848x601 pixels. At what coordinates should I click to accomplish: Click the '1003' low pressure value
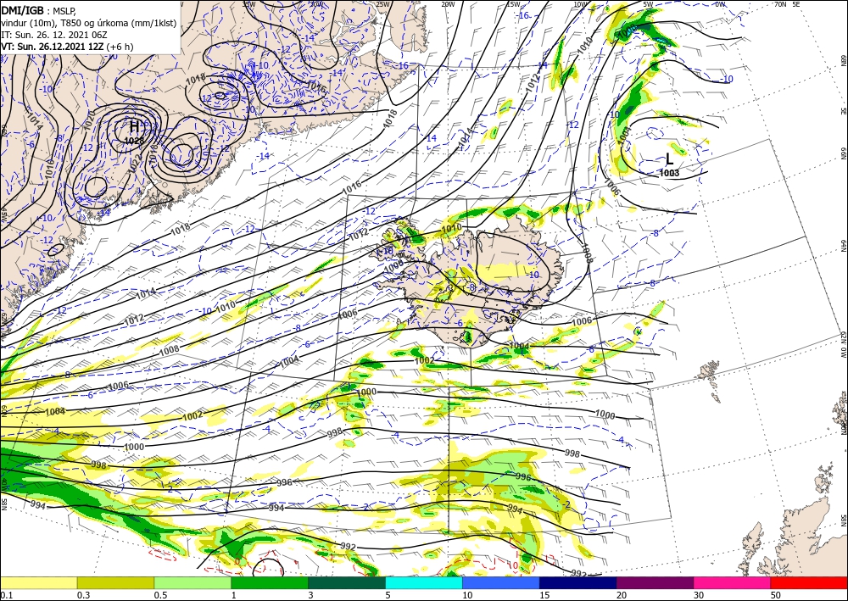[670, 173]
